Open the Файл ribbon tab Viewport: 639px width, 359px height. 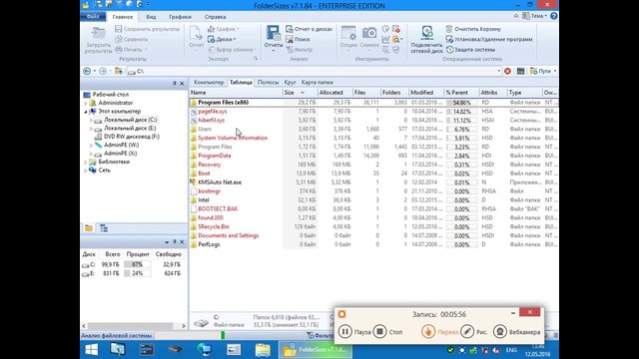click(x=93, y=17)
